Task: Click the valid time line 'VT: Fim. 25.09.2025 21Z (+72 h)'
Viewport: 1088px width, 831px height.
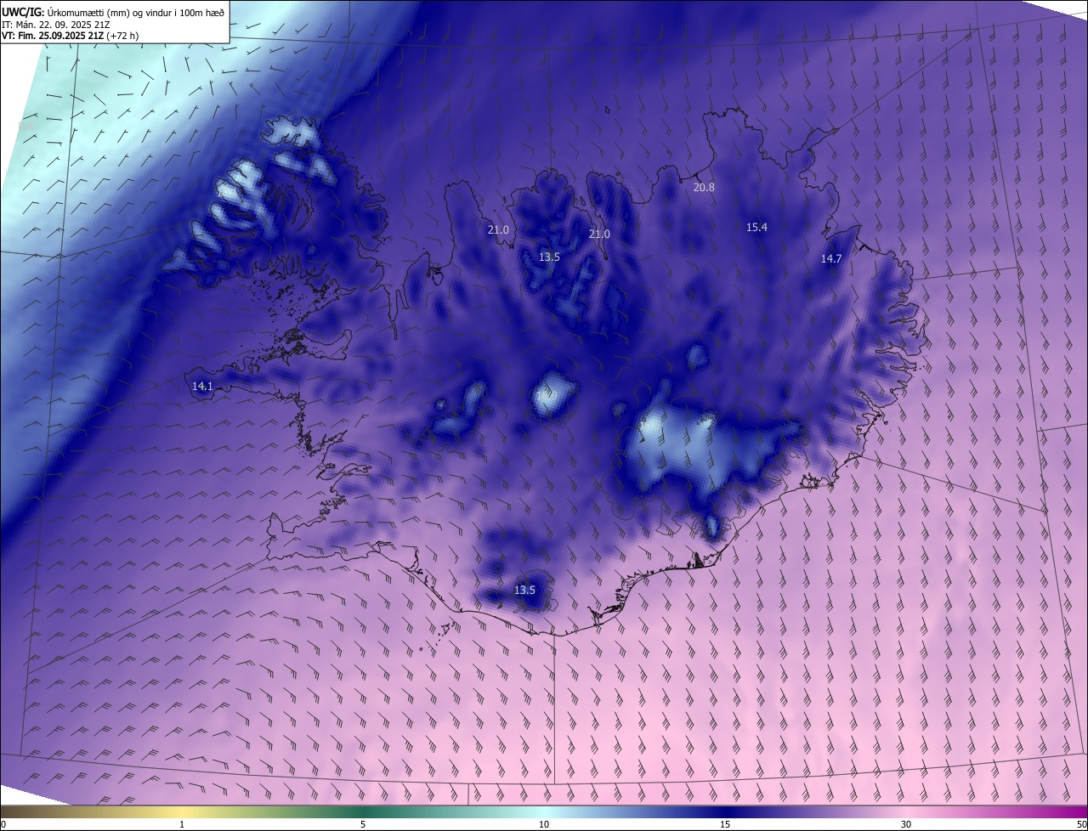Action: pyautogui.click(x=70, y=36)
